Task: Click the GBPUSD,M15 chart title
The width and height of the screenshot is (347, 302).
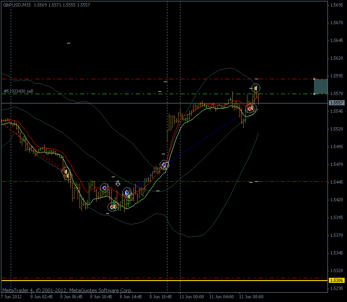Action: (17, 5)
